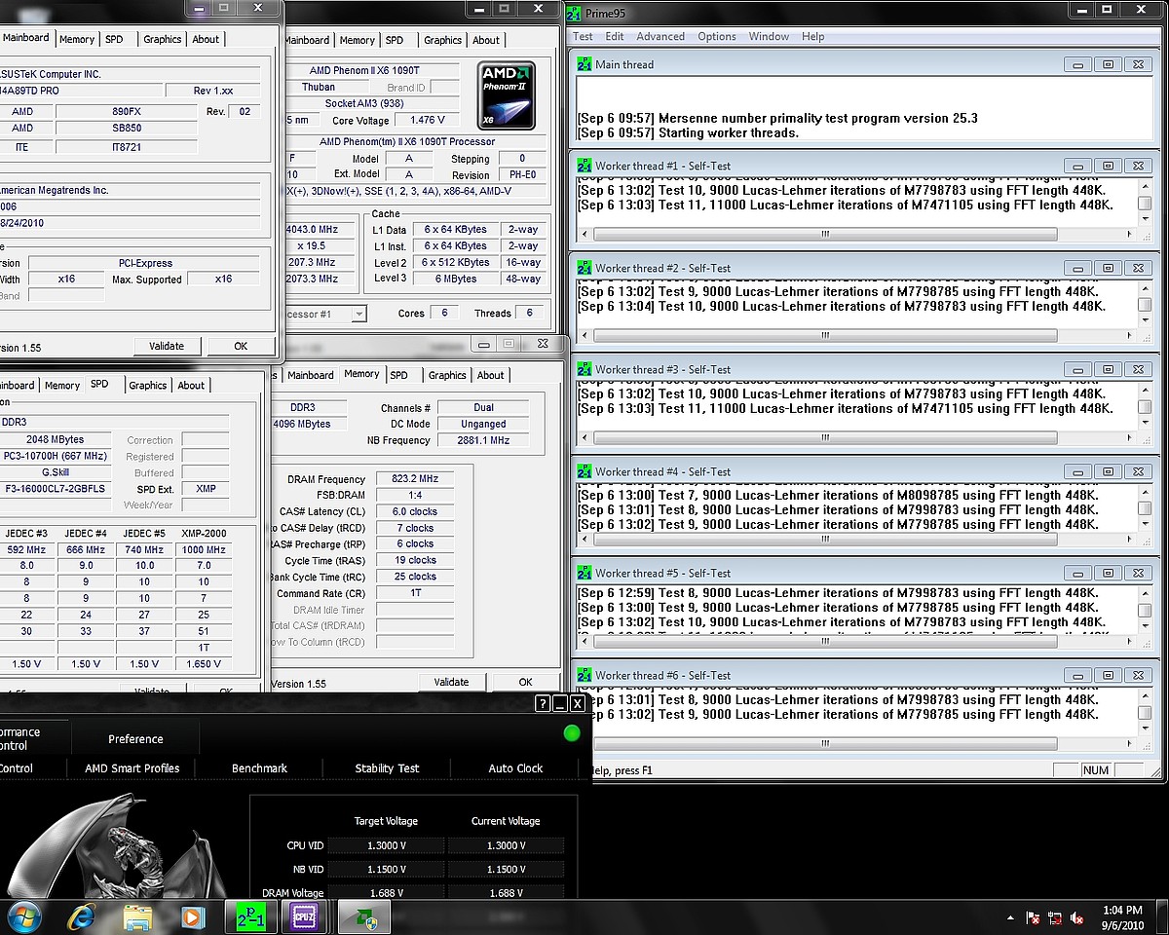The width and height of the screenshot is (1169, 935).
Task: Click OK in the ASUSTeK mainboard window
Action: [241, 346]
